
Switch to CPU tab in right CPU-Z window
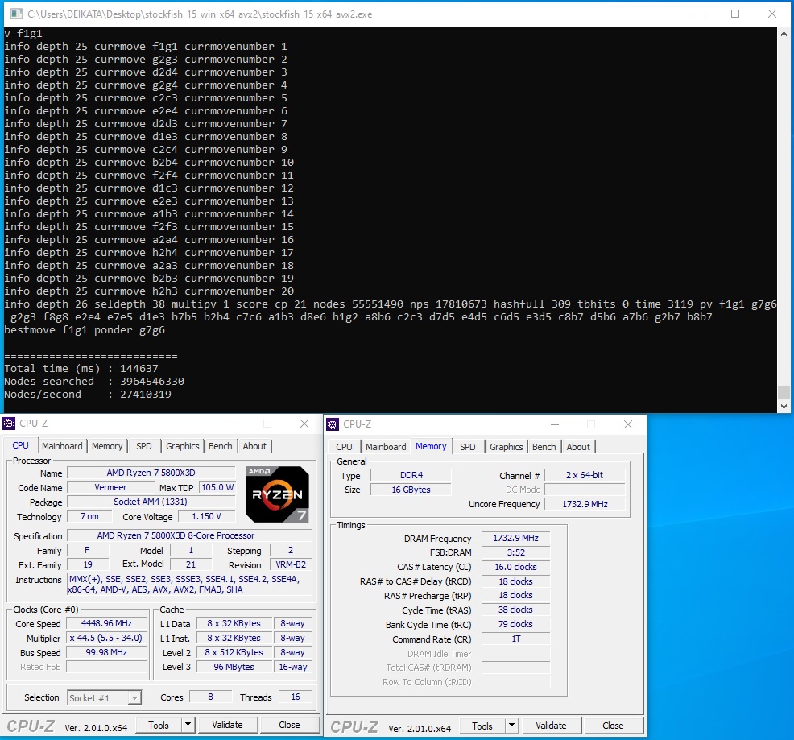point(345,447)
